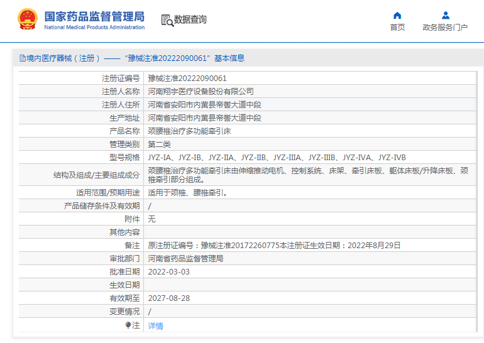Click the 首页 home icon
Image resolution: width=484 pixels, height=343 pixels.
coord(397,16)
